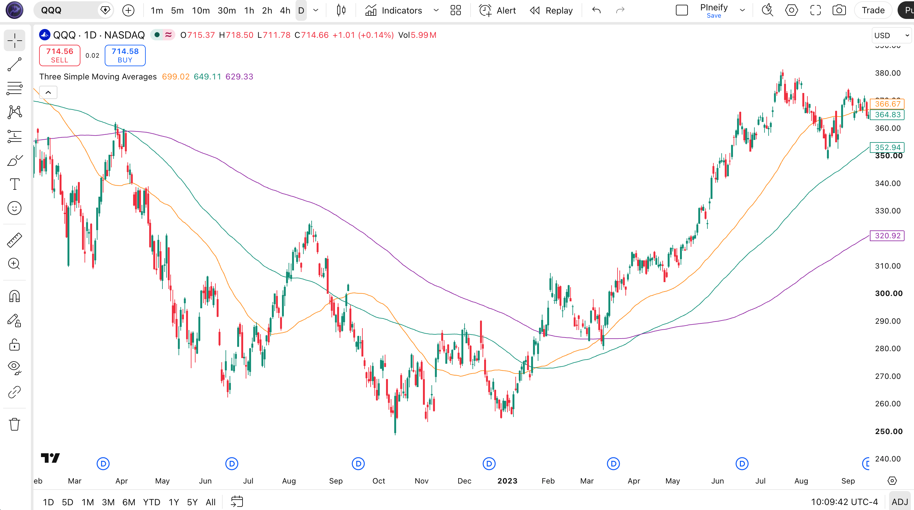The image size is (914, 510).
Task: Enter fullscreen mode
Action: 815,10
